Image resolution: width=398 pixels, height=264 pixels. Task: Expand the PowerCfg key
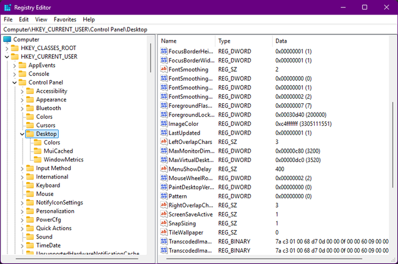coord(22,220)
